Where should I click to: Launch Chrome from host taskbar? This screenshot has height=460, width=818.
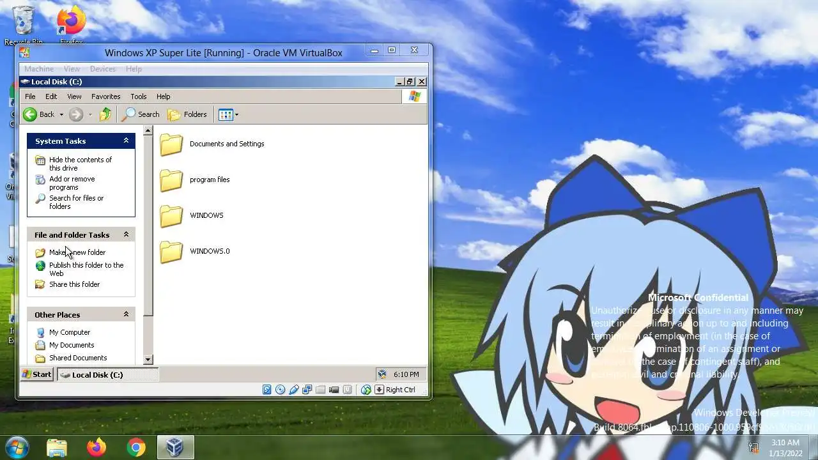(x=136, y=447)
